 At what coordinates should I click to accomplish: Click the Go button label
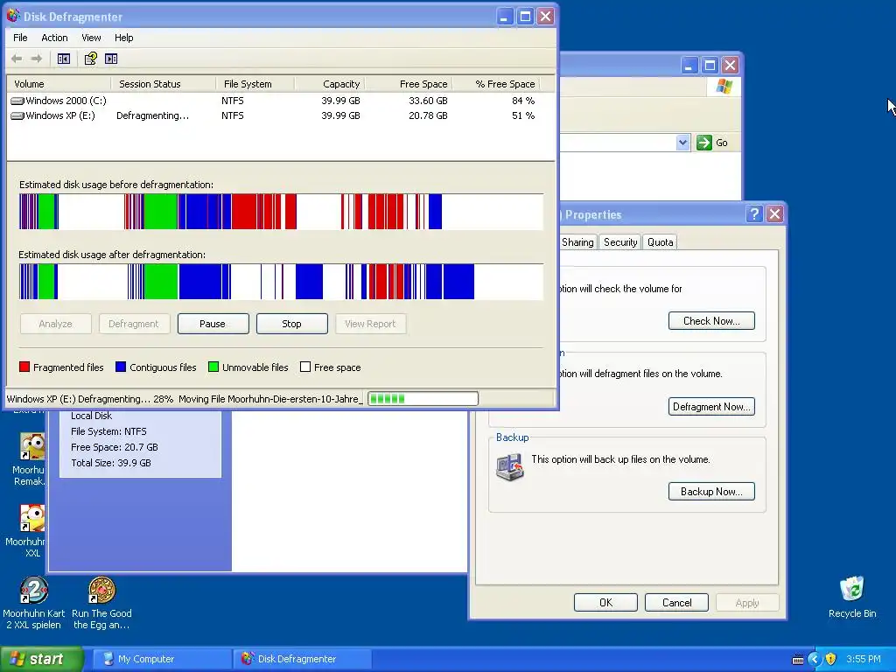[x=722, y=143]
